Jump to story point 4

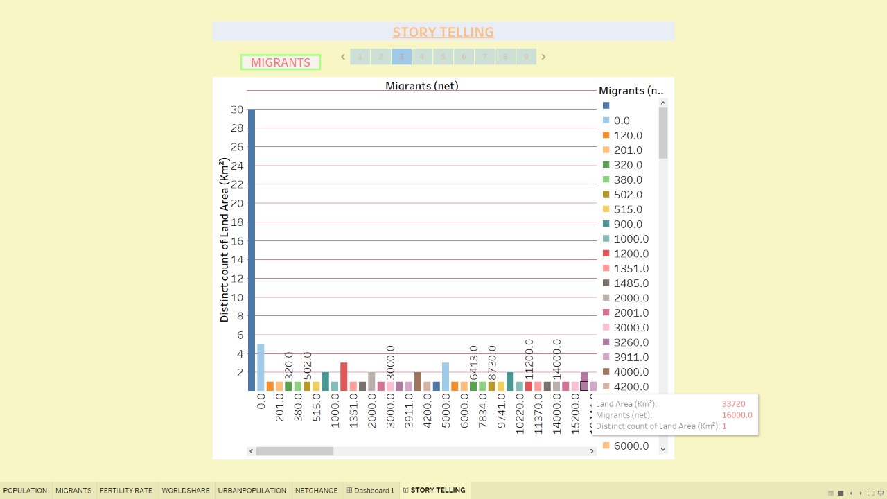[x=422, y=57]
